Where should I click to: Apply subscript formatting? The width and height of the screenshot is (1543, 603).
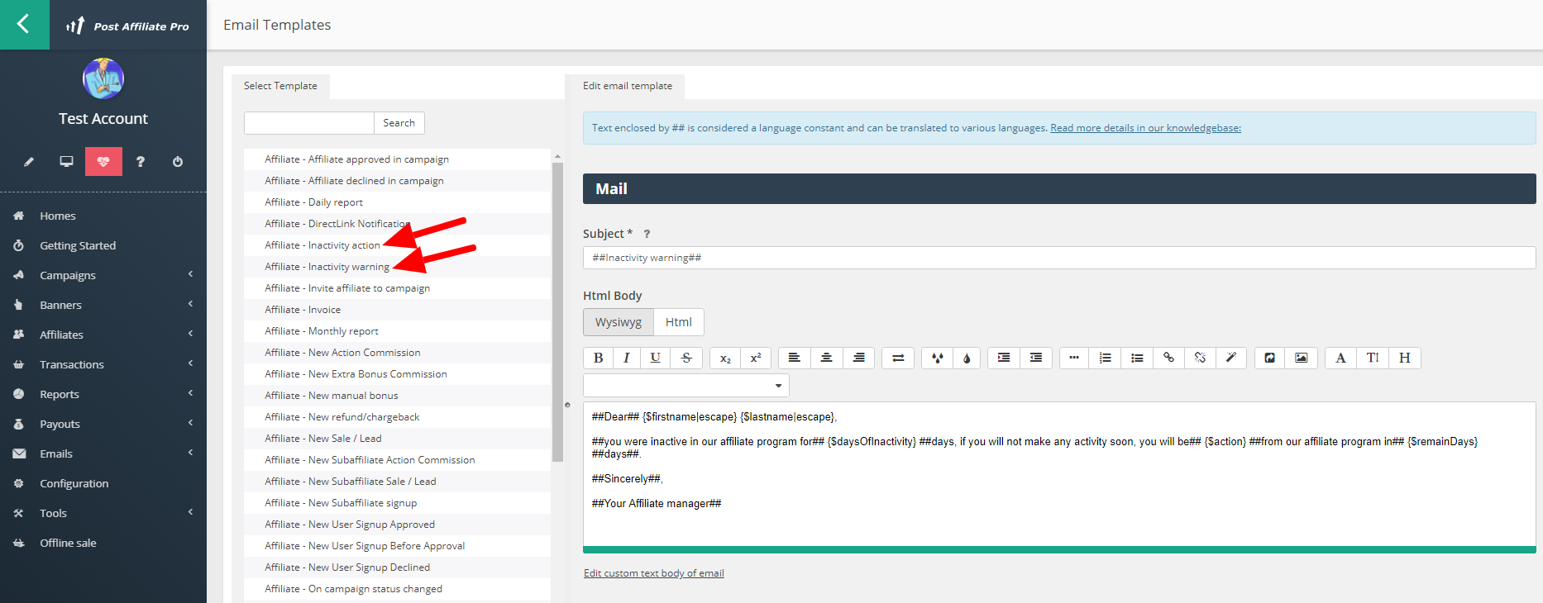coord(725,358)
